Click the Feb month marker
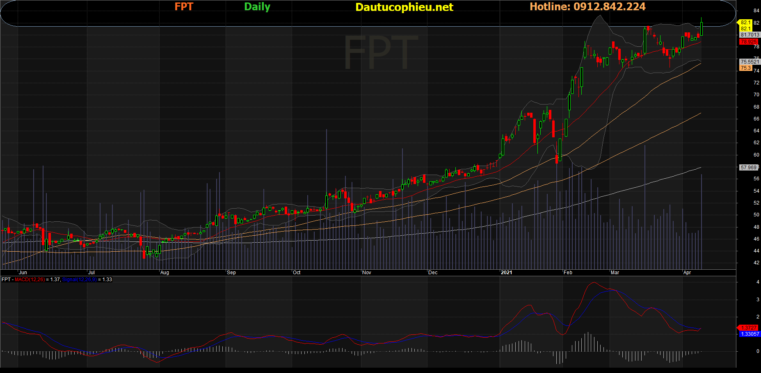The image size is (761, 373). 568,273
